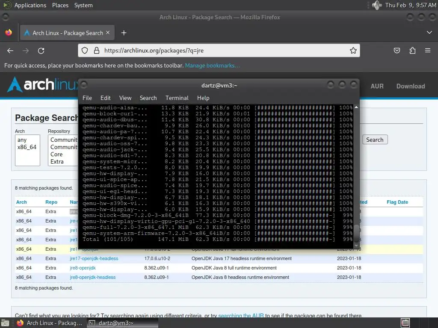Image resolution: width=438 pixels, height=328 pixels.
Task: Close the Arch Linux Package Search tab
Action: tap(108, 32)
